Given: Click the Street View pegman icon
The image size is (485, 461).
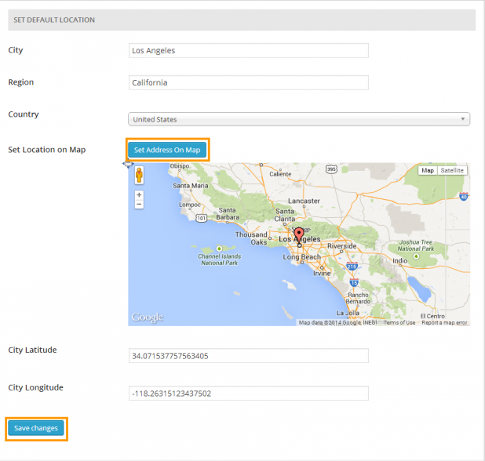Looking at the screenshot, I should point(139,175).
